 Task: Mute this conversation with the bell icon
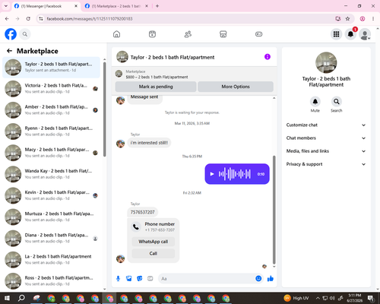point(315,102)
